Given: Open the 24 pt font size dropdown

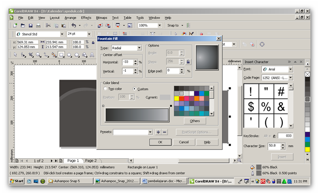Looking at the screenshot, I should [x=89, y=34].
